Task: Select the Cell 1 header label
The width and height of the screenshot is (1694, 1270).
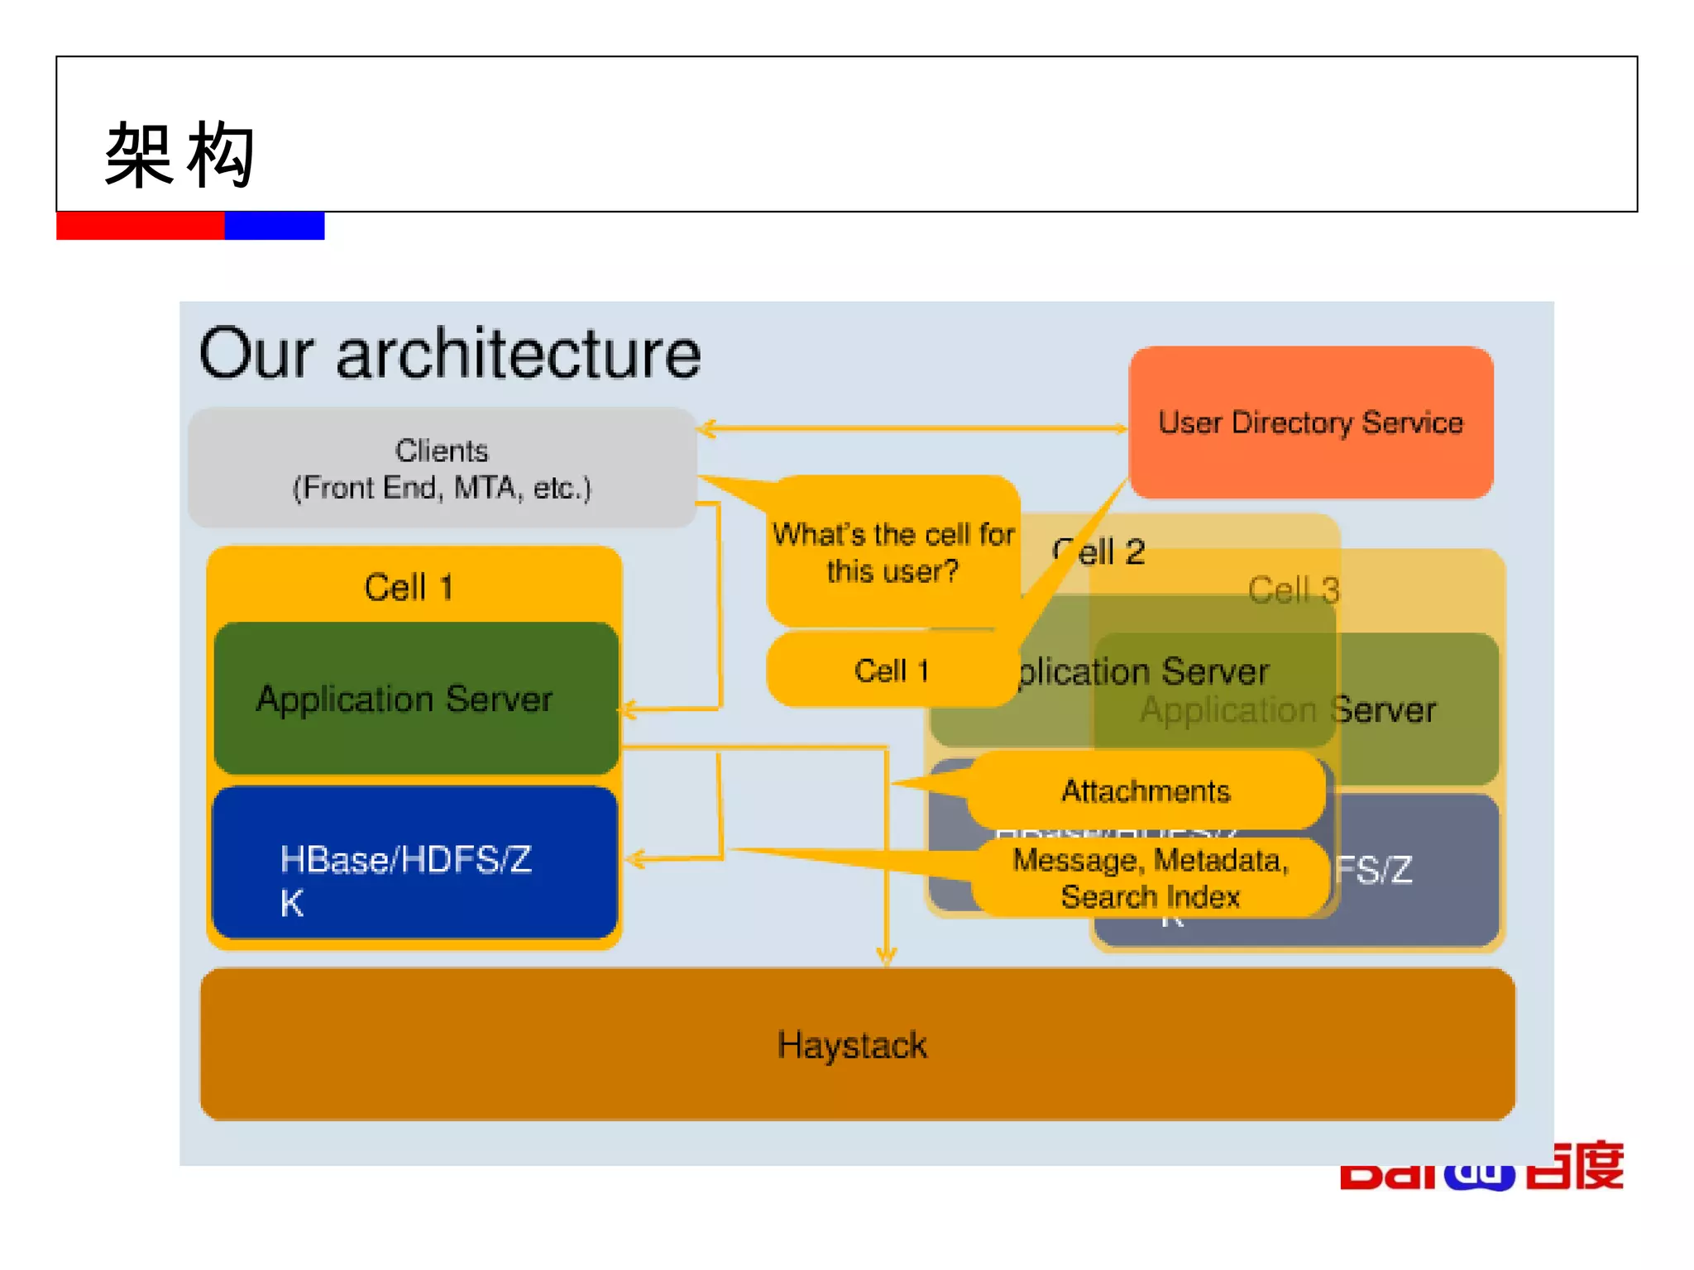Action: coord(409,587)
